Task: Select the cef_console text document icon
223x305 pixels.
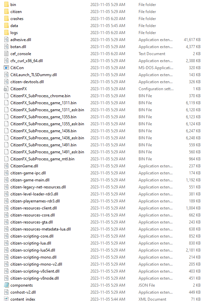Action: click(x=6, y=54)
